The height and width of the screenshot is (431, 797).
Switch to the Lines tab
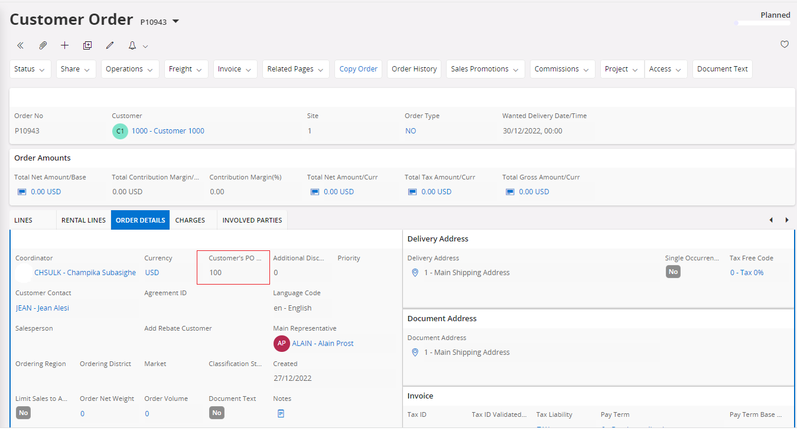point(24,220)
